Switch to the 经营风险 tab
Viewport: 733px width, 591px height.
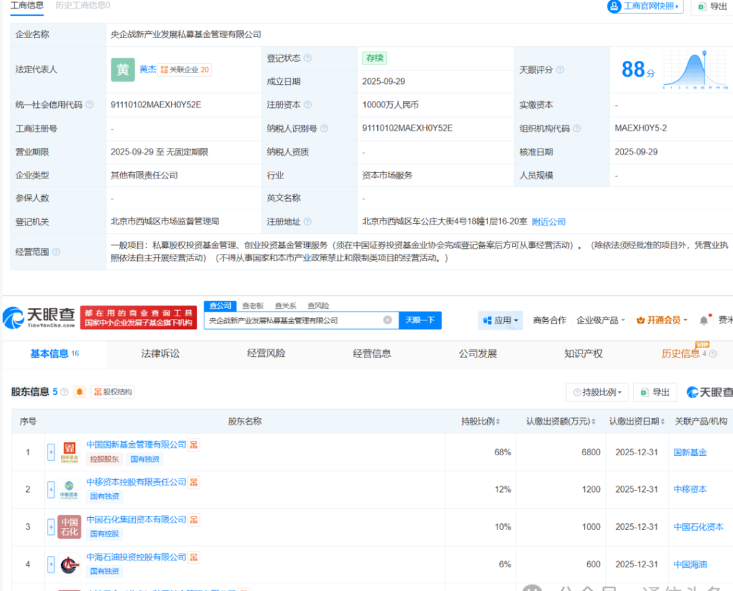coord(266,354)
